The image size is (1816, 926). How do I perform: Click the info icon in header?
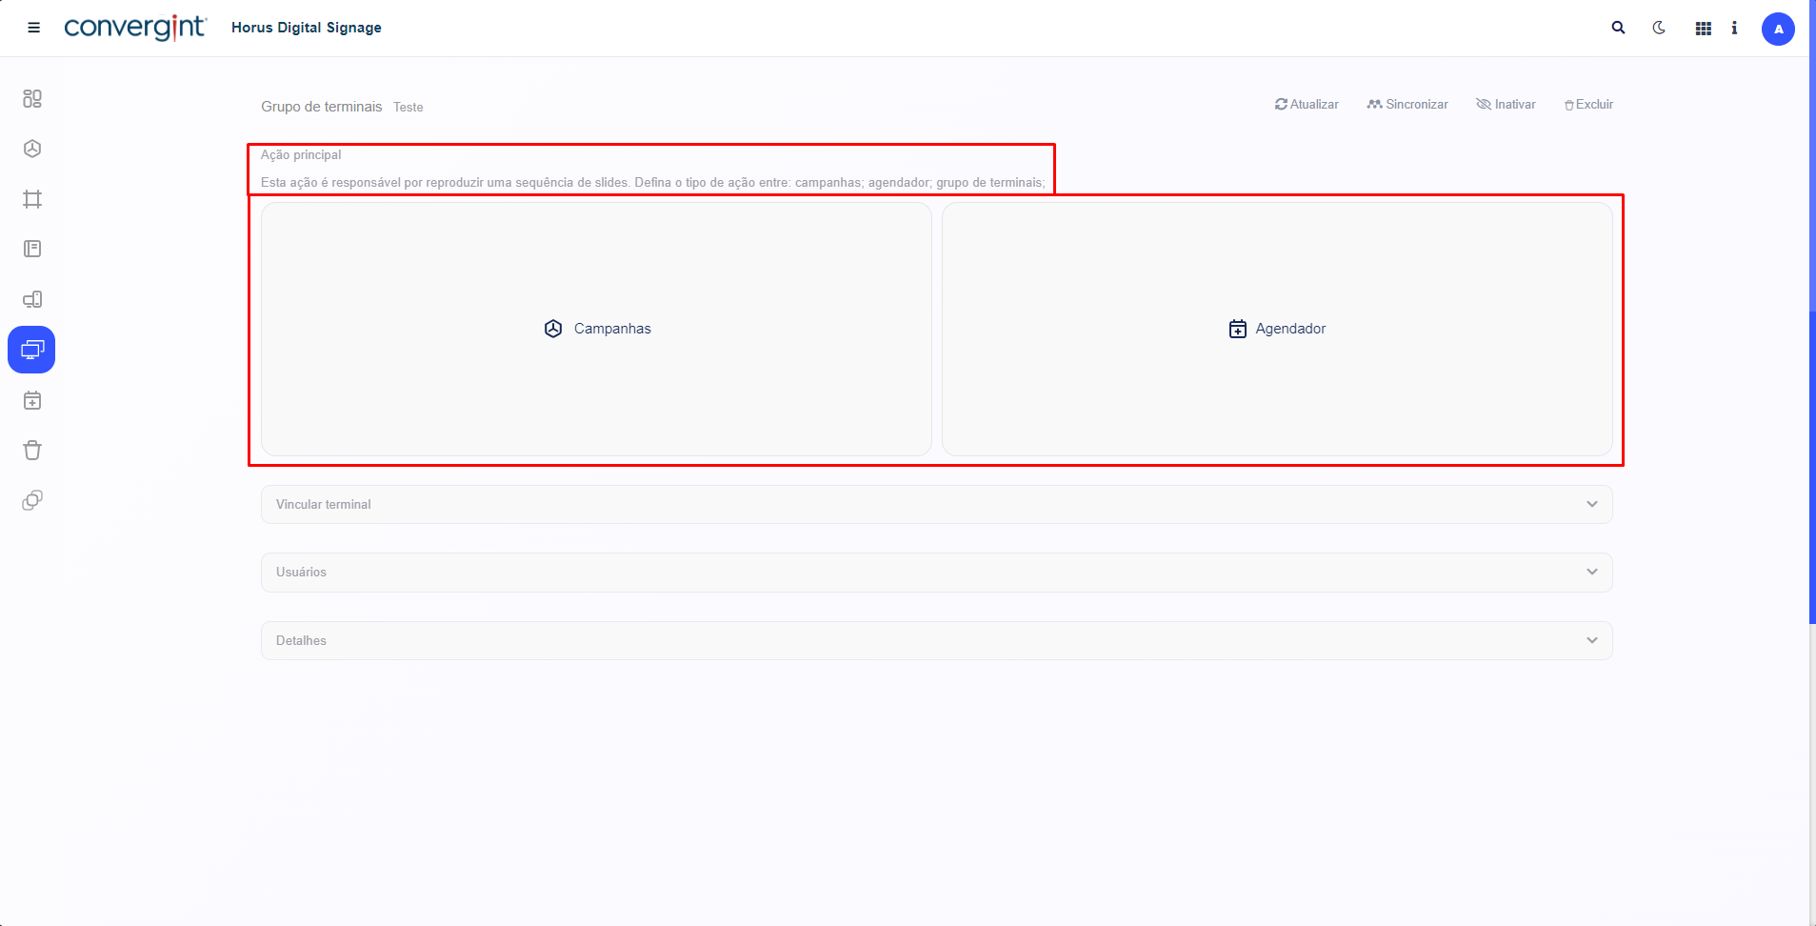[1734, 29]
